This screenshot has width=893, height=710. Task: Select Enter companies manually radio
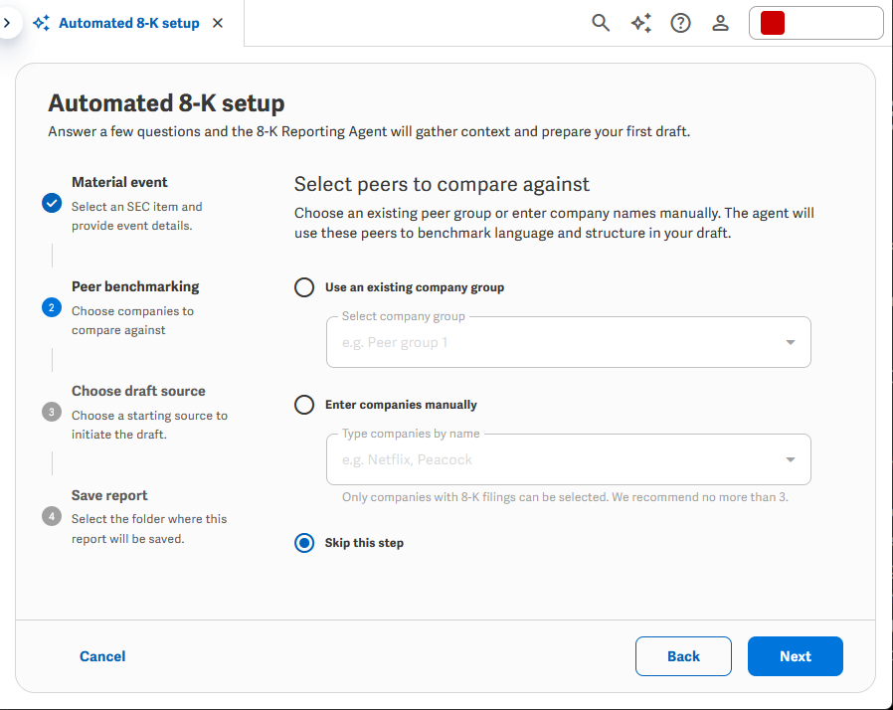pos(304,405)
